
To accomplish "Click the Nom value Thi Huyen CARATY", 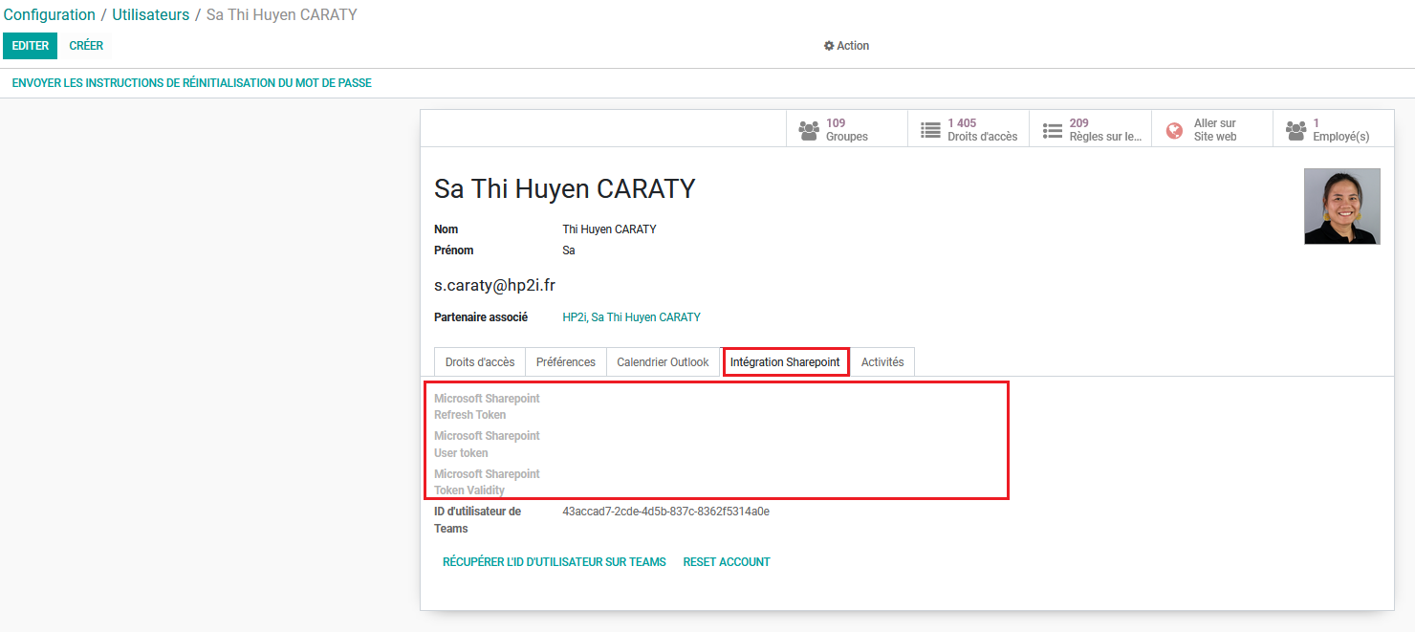I will tap(609, 229).
